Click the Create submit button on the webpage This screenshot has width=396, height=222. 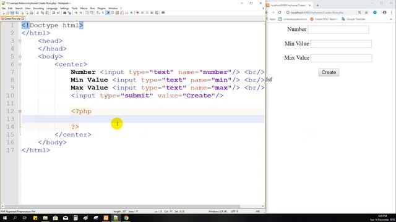[x=329, y=72]
